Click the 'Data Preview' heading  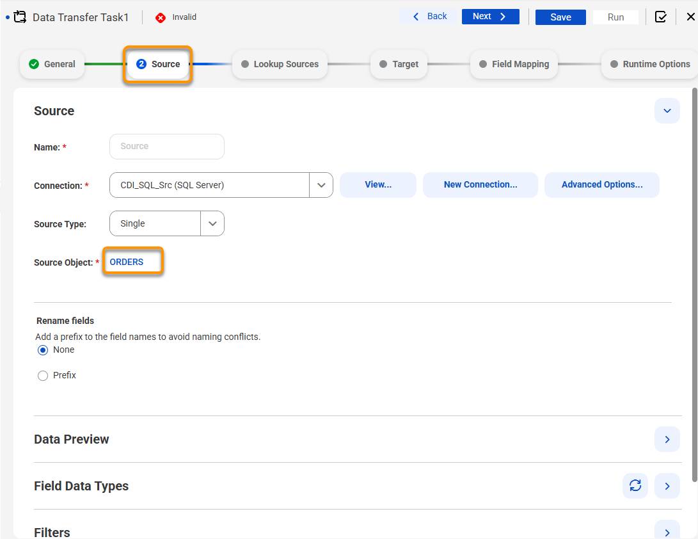(71, 439)
